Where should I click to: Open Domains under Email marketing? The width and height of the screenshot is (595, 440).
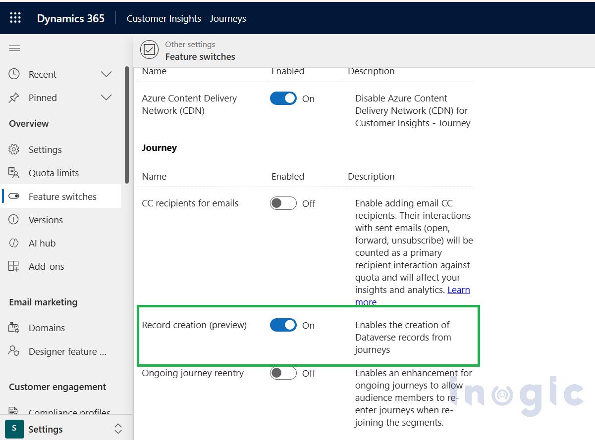(61, 328)
